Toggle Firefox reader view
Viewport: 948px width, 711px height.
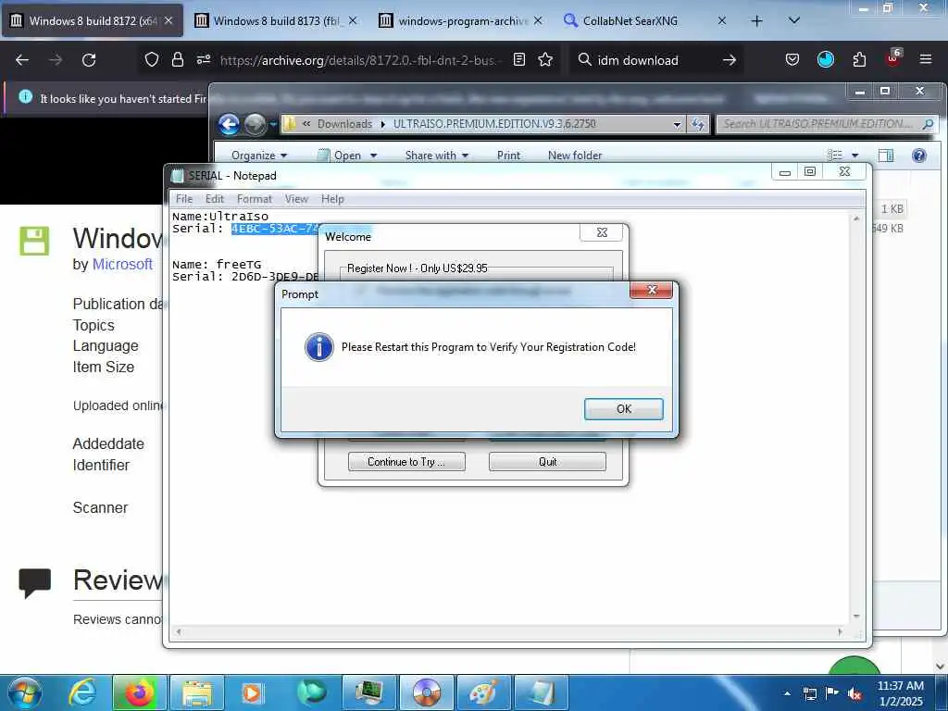click(518, 59)
